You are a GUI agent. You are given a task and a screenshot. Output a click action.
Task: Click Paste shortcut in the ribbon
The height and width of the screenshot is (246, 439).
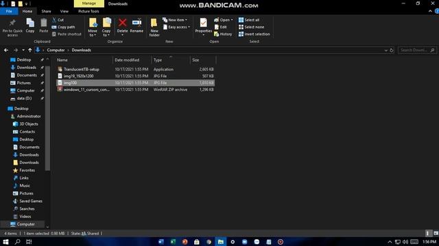point(67,34)
